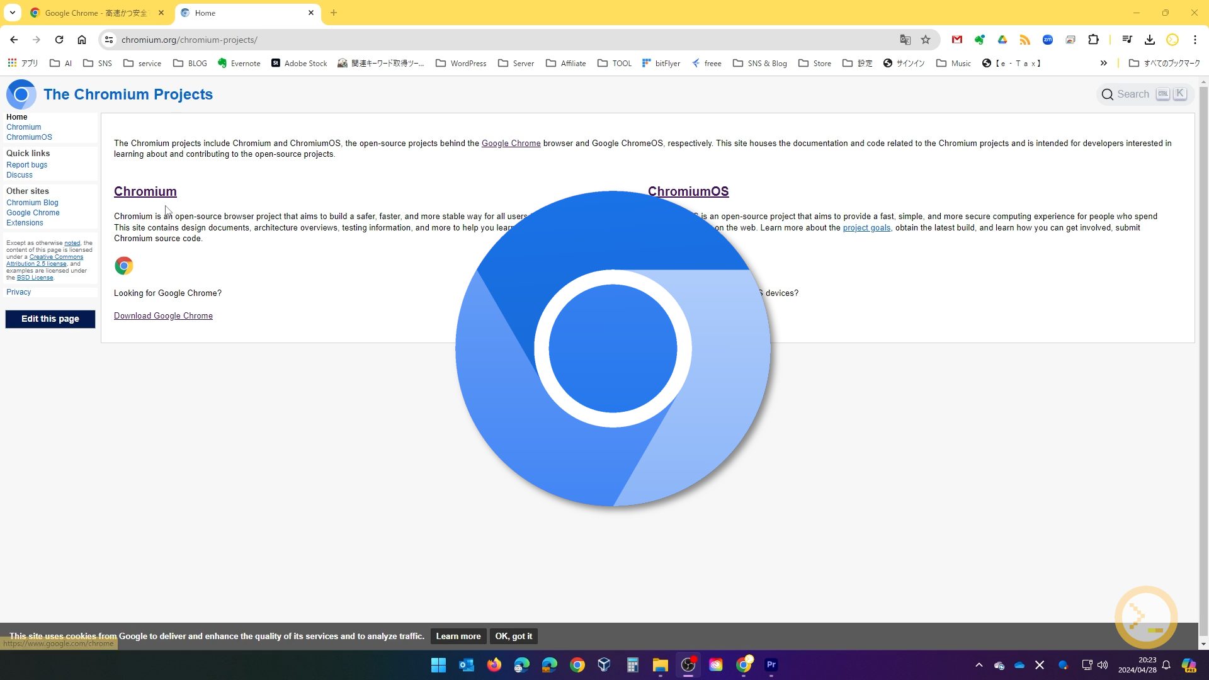Reload the page
This screenshot has height=680, width=1209.
pyautogui.click(x=59, y=40)
